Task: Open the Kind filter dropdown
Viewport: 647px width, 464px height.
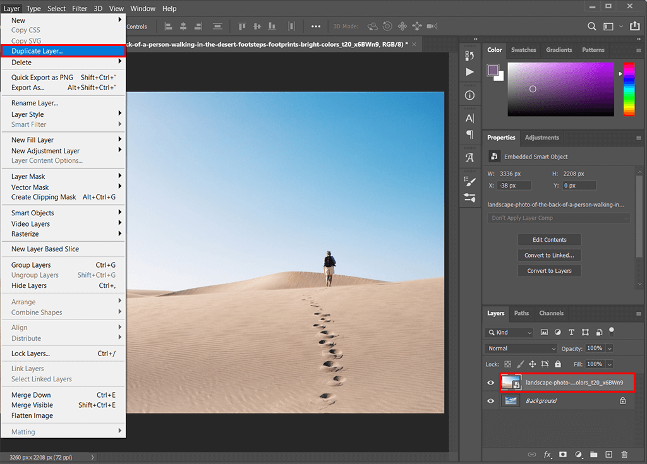Action: (509, 333)
